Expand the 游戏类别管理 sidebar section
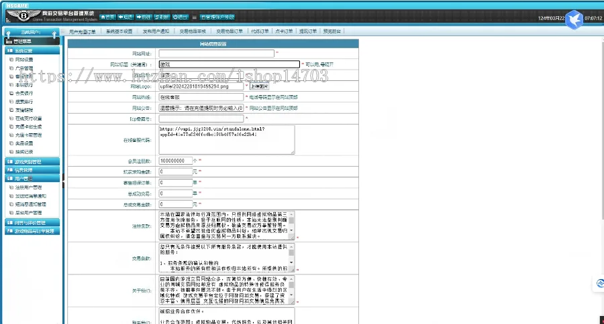The image size is (604, 324). [32, 161]
